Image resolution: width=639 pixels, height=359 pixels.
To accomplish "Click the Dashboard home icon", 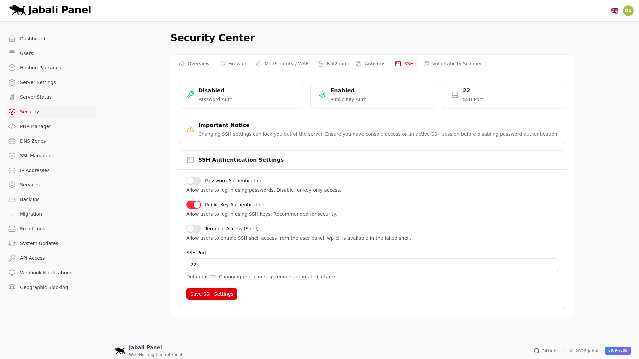I will [x=12, y=39].
